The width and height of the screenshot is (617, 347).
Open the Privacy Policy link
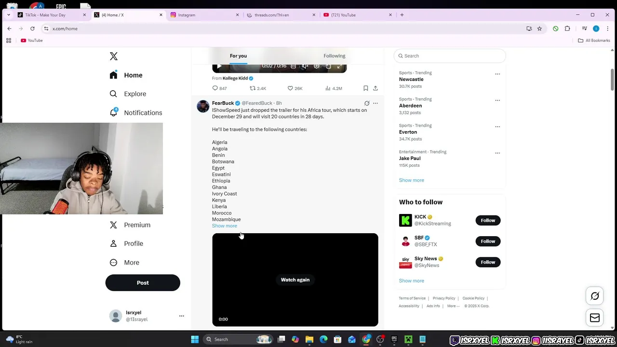click(x=444, y=298)
